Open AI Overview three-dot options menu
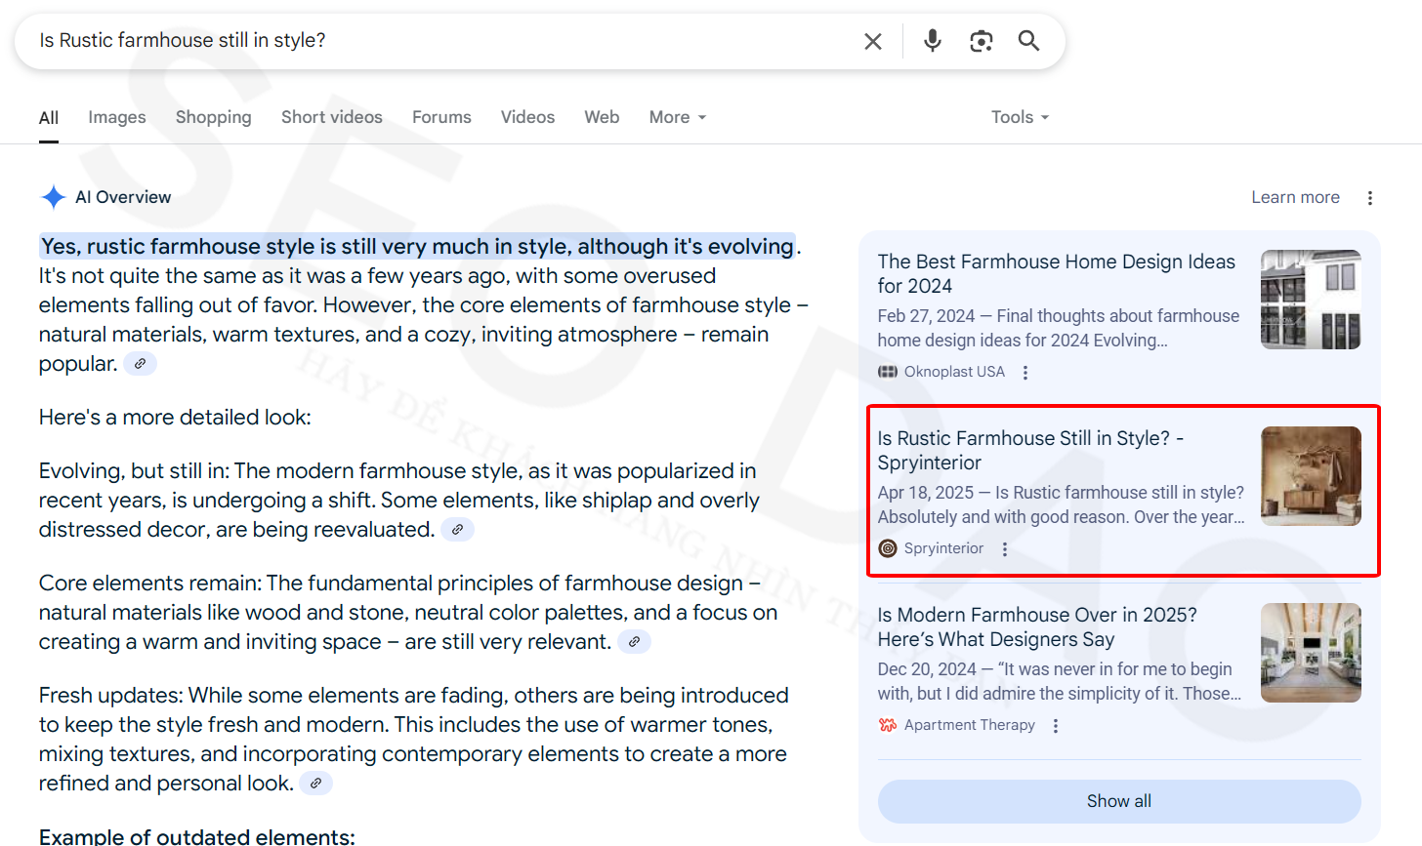This screenshot has height=846, width=1422. click(1370, 198)
